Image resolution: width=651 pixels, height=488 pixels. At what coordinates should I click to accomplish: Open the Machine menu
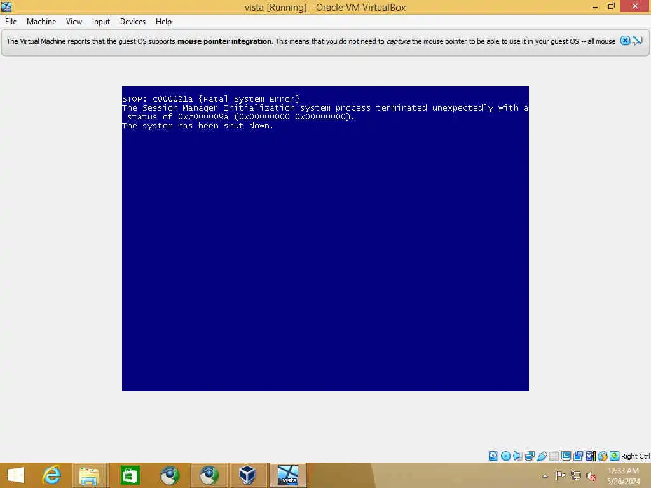41,22
